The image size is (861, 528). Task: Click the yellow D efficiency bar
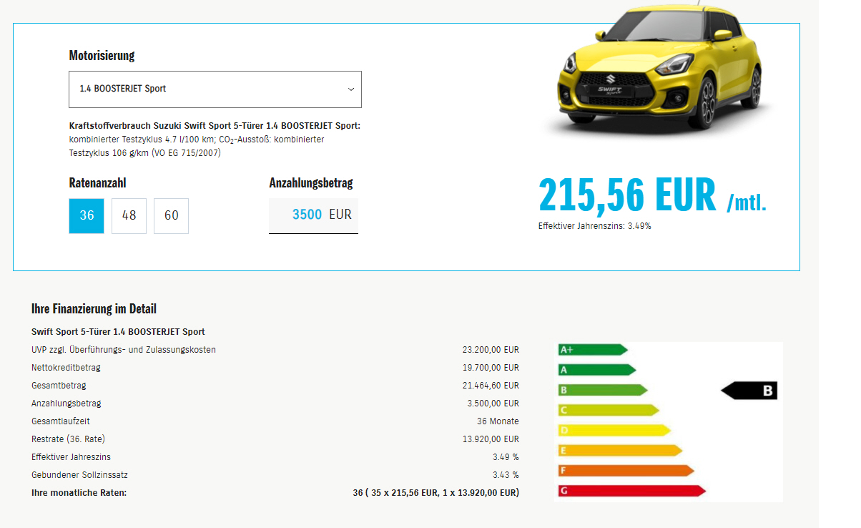click(614, 431)
